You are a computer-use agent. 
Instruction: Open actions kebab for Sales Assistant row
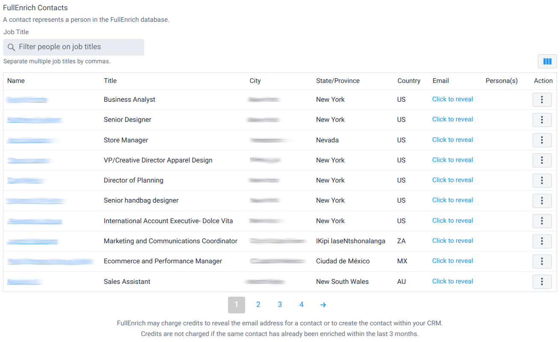coord(542,282)
